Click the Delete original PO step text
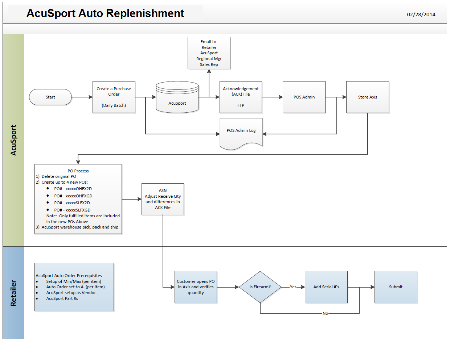The width and height of the screenshot is (450, 339). 59,176
